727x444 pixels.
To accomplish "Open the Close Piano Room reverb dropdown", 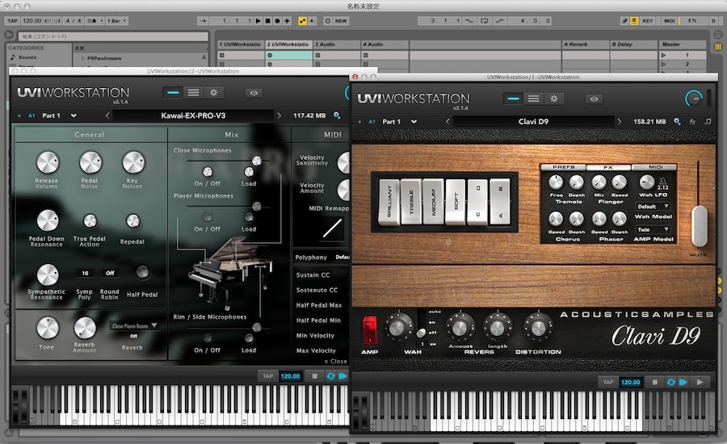I will pos(134,326).
